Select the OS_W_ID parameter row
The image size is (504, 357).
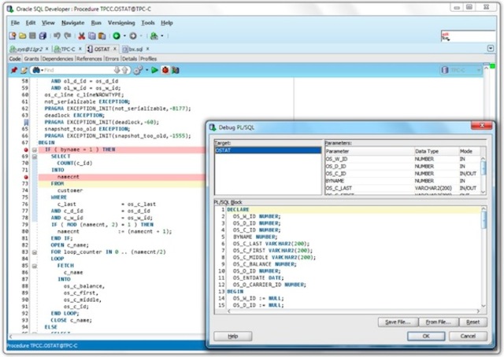402,160
